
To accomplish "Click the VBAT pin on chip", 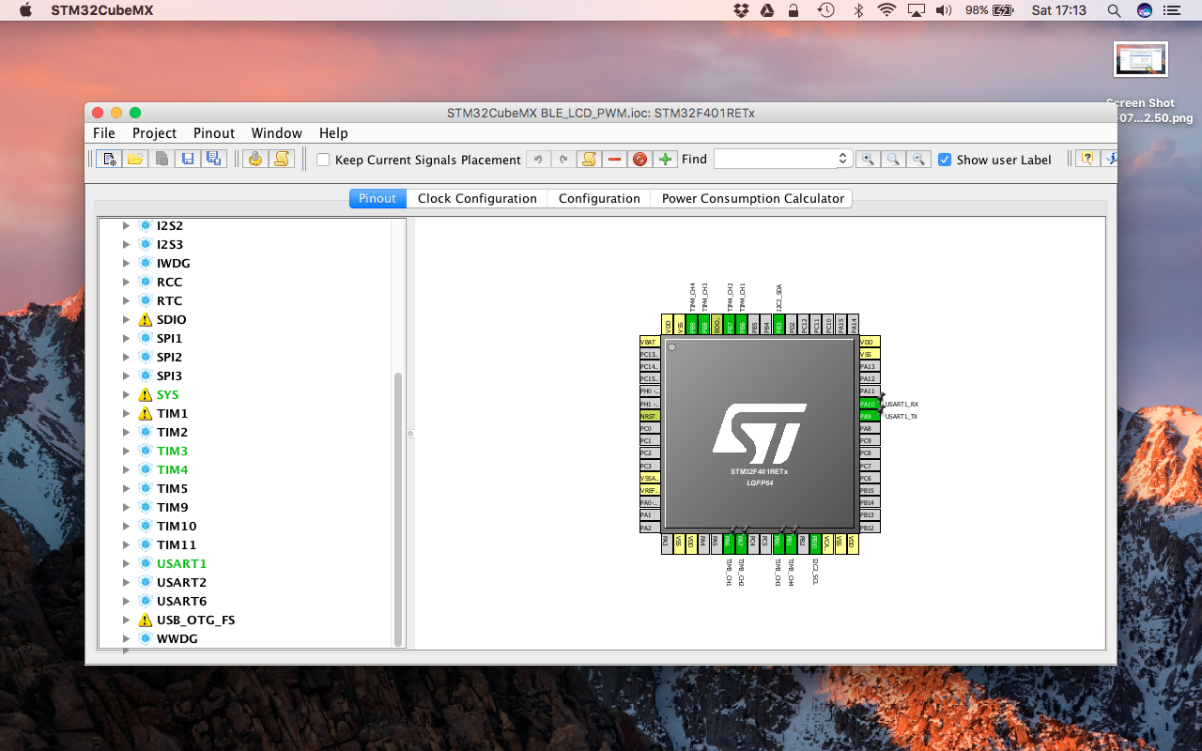I will [x=650, y=342].
